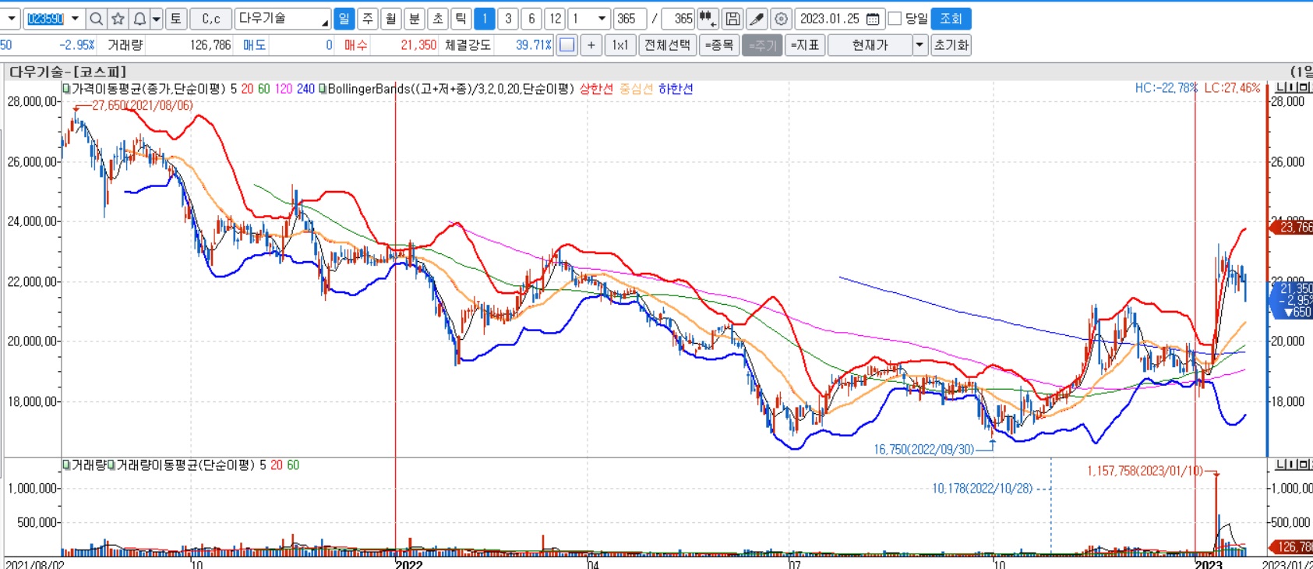The image size is (1313, 569).
Task: Toggle the =종목 sync button
Action: [719, 45]
